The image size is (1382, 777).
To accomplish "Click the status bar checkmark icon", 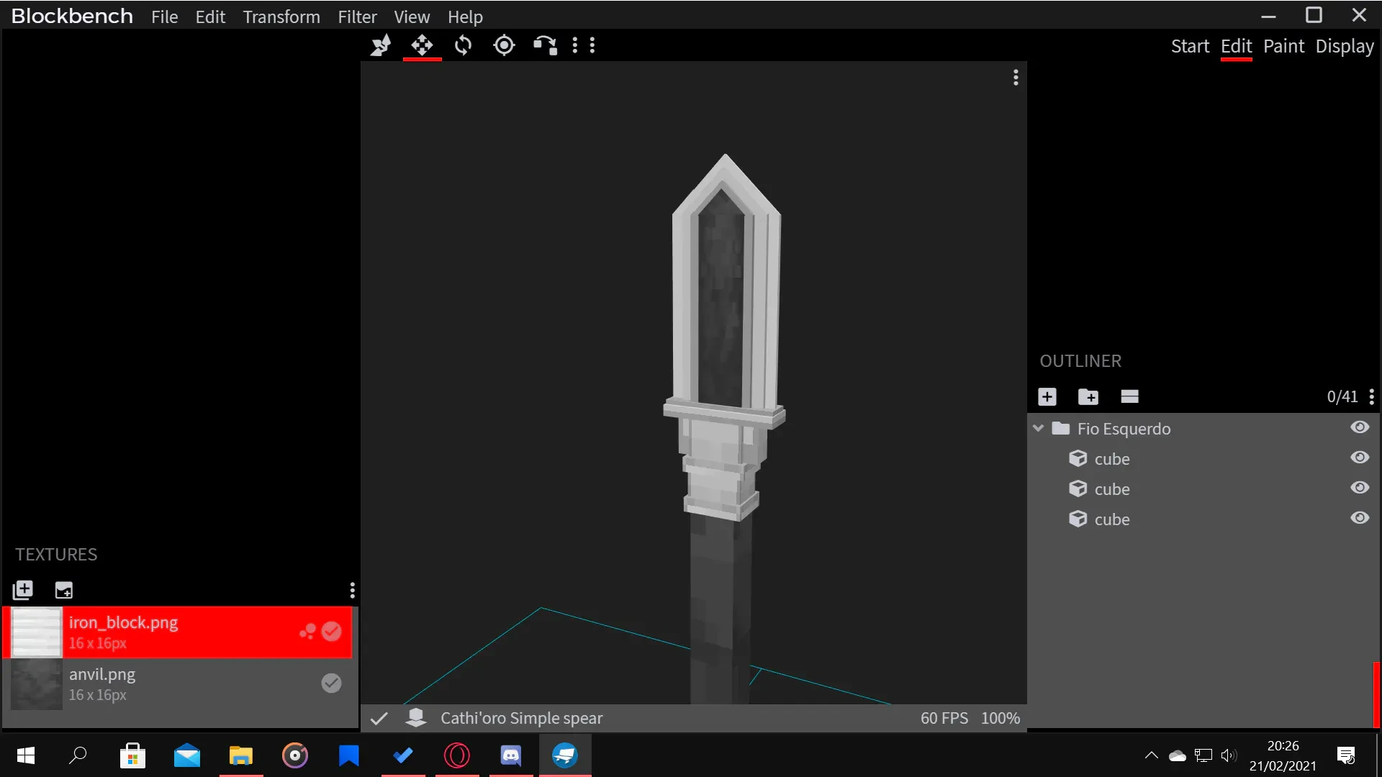I will point(379,718).
